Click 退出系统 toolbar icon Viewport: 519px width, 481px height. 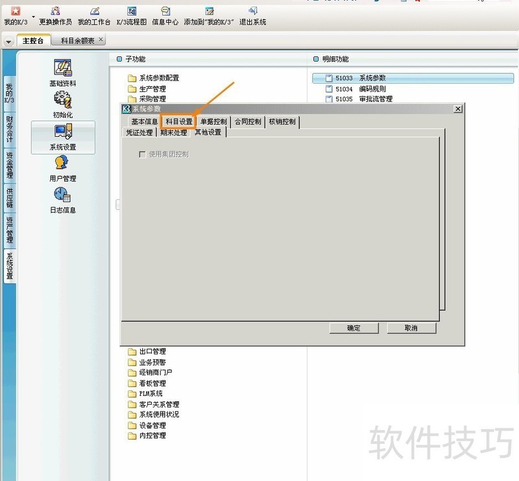coord(252,11)
